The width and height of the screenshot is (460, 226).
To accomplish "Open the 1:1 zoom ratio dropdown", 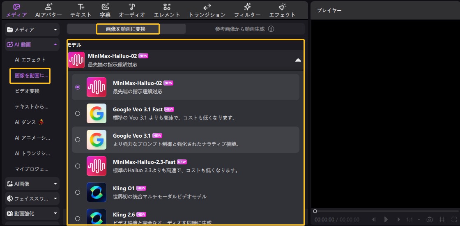I will point(414,219).
